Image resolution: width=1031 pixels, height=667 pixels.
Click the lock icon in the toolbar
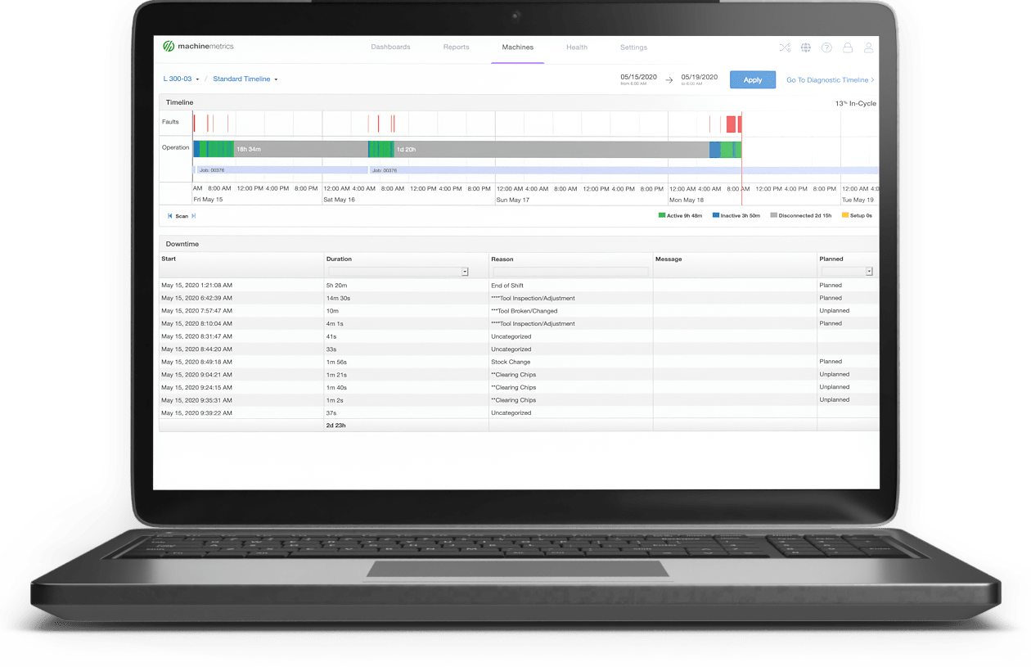tap(848, 47)
